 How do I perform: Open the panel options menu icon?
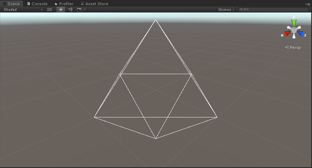pyautogui.click(x=307, y=4)
